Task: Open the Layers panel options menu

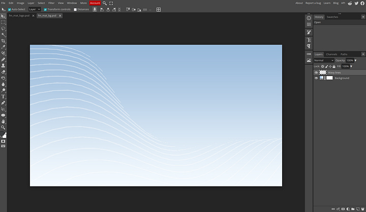Action: coord(363,54)
